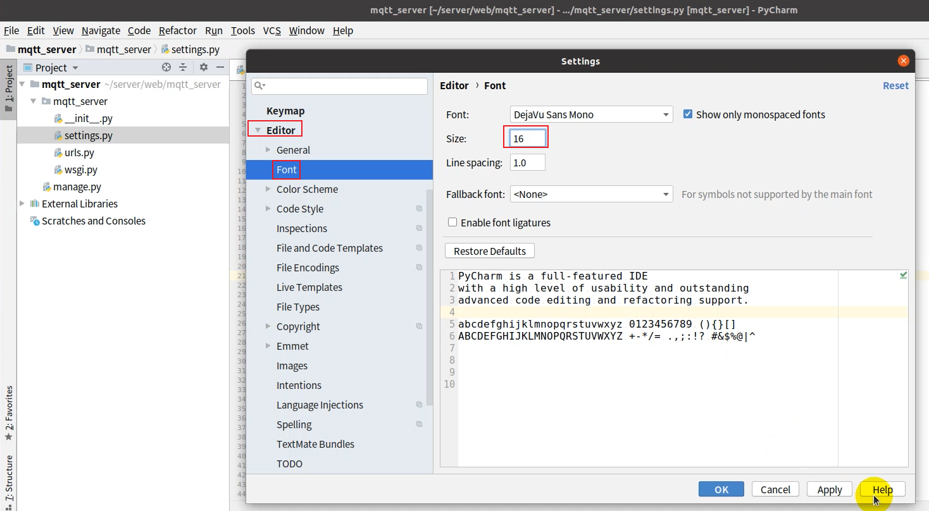The image size is (929, 511).
Task: Open the Window menu
Action: pos(307,30)
